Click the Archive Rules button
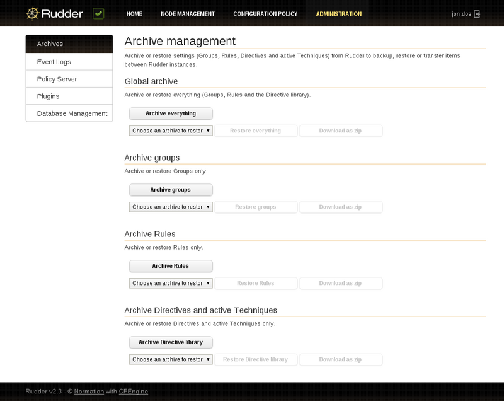This screenshot has width=504, height=401. pos(171,266)
